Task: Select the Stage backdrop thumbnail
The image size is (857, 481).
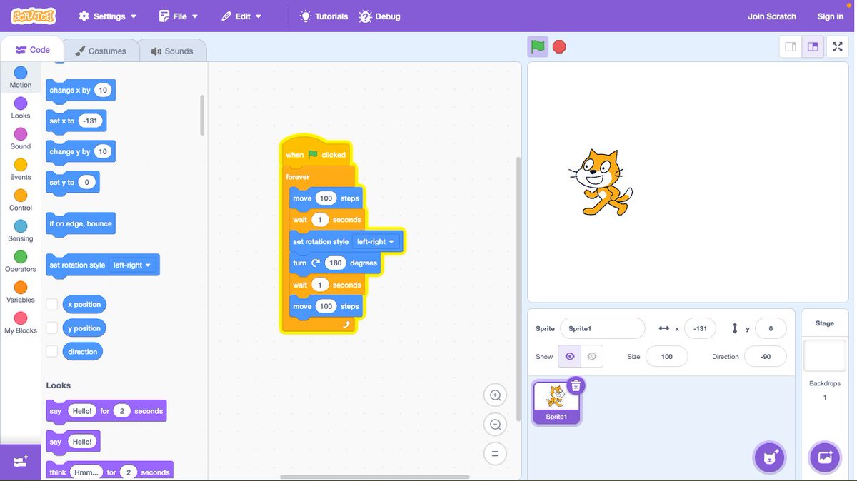Action: [x=825, y=355]
